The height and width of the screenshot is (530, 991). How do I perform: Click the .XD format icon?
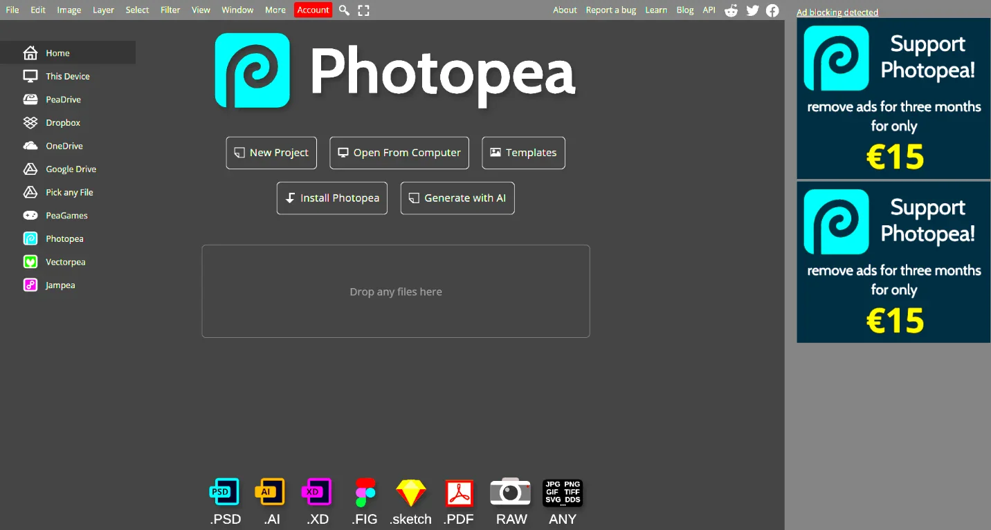tap(318, 492)
